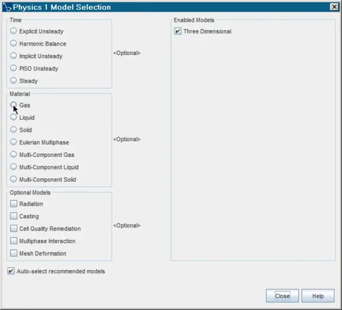Select Eulerian Multiphase material
The height and width of the screenshot is (310, 342).
click(x=13, y=142)
